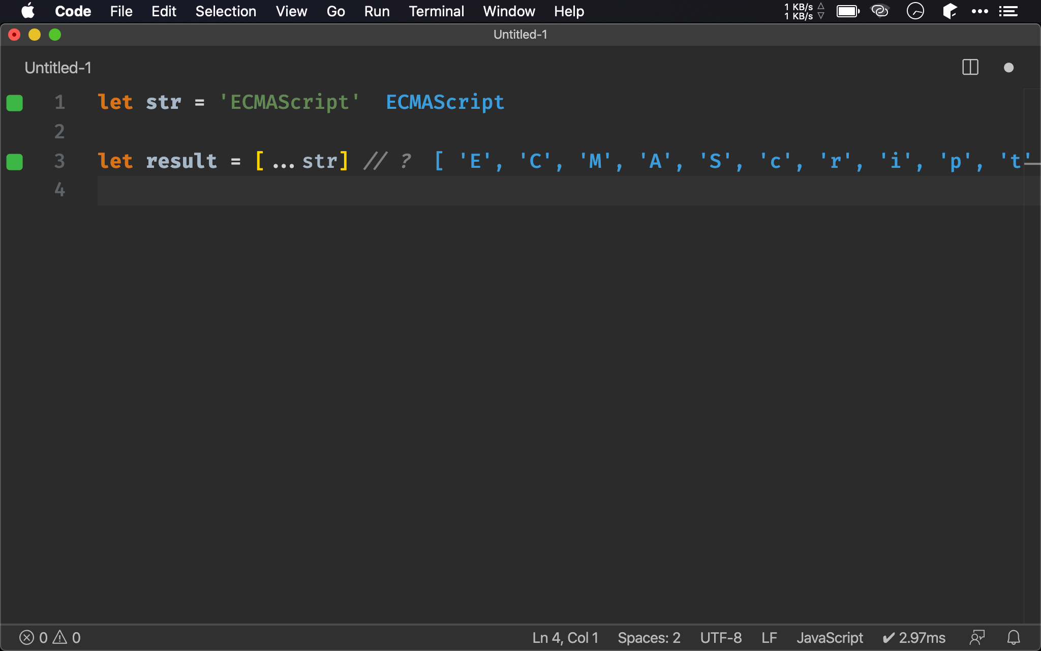Open the Terminal menu
Screen dimensions: 1041x651
[436, 11]
